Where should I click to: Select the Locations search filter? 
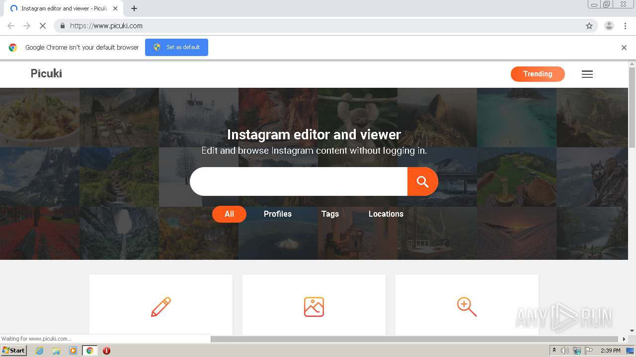[x=386, y=214]
